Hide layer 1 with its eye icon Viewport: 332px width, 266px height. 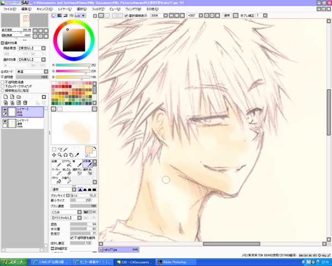[4, 121]
